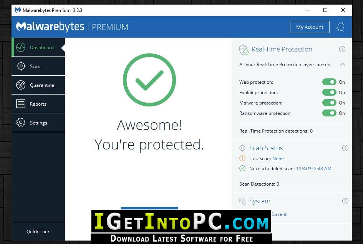This screenshot has width=363, height=244.
Task: Switch off Ransomware protection
Action: pyautogui.click(x=329, y=113)
